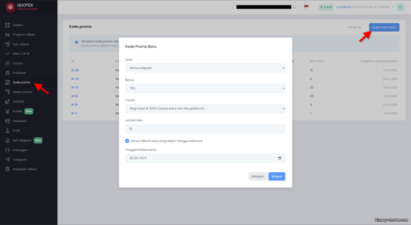This screenshot has height=225, width=411.
Task: Click the language flag icon
Action: (306, 6)
